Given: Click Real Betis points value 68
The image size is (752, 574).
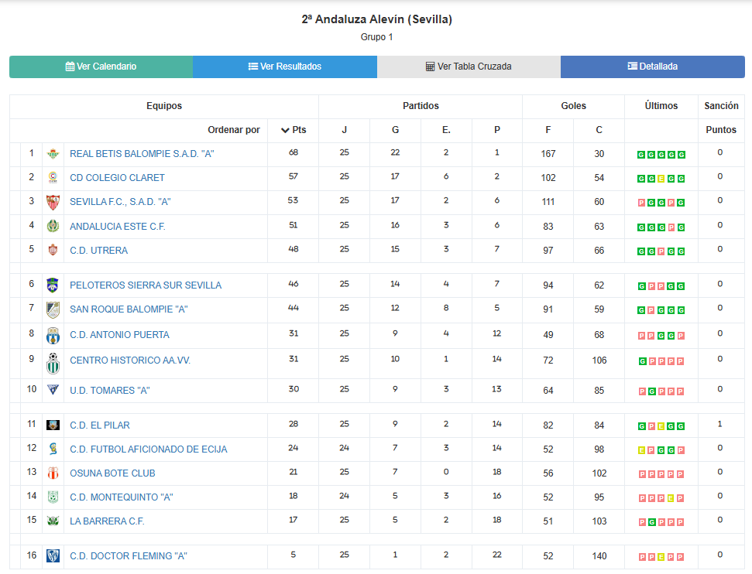Looking at the screenshot, I should point(294,152).
